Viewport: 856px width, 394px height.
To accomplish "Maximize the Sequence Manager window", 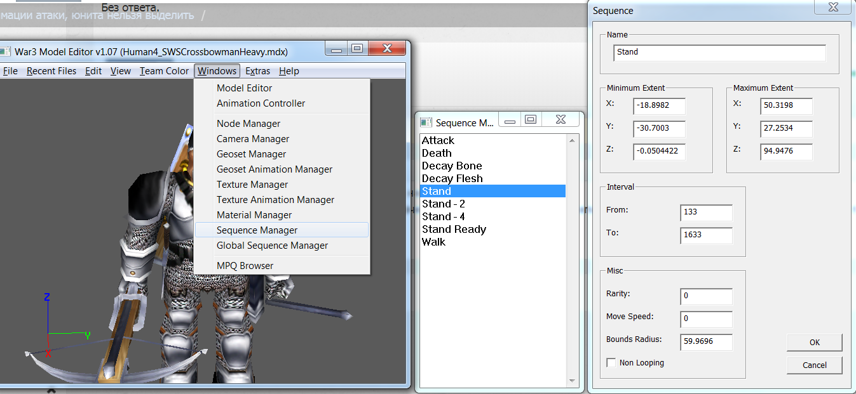I will tap(531, 119).
